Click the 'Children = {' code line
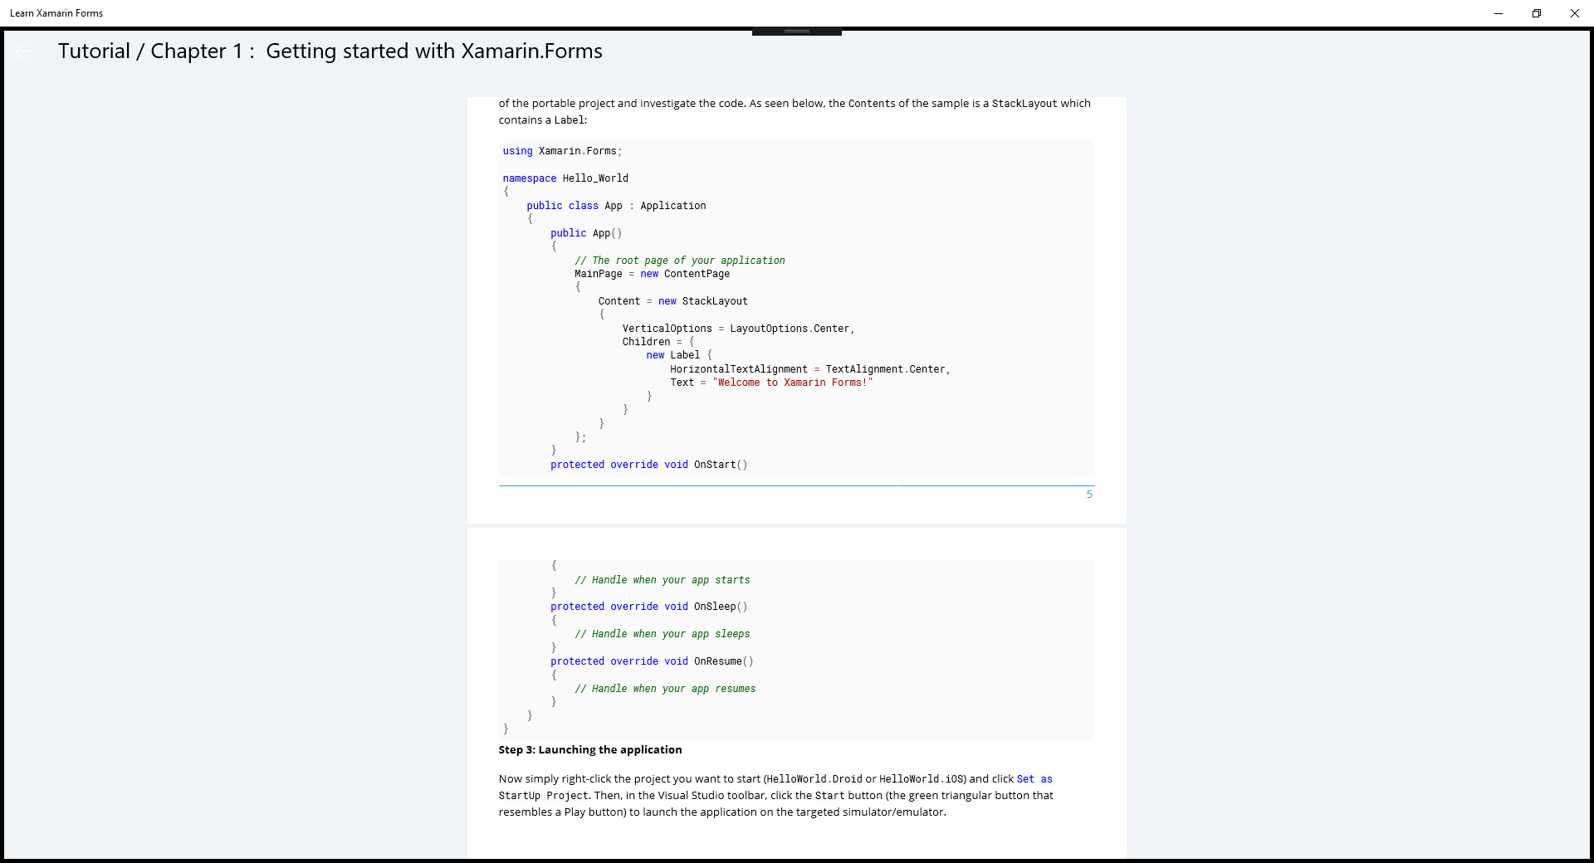 (x=658, y=342)
